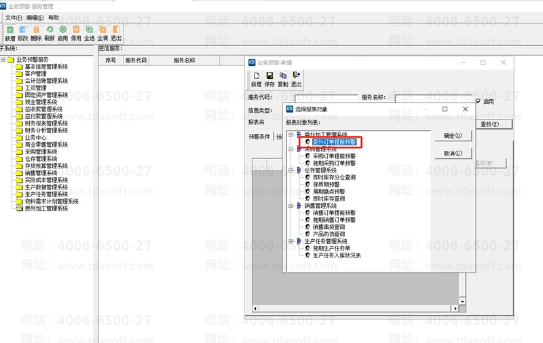Viewport: 543px width, 343px height.
Task: Open the 编辑(E) menu
Action: pos(35,17)
